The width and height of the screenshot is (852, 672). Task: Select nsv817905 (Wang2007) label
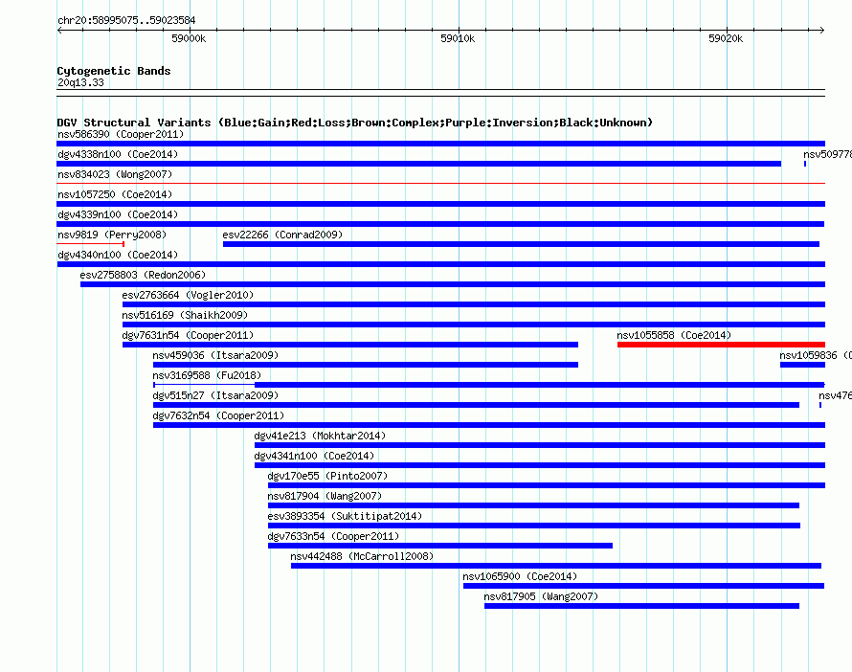click(541, 596)
